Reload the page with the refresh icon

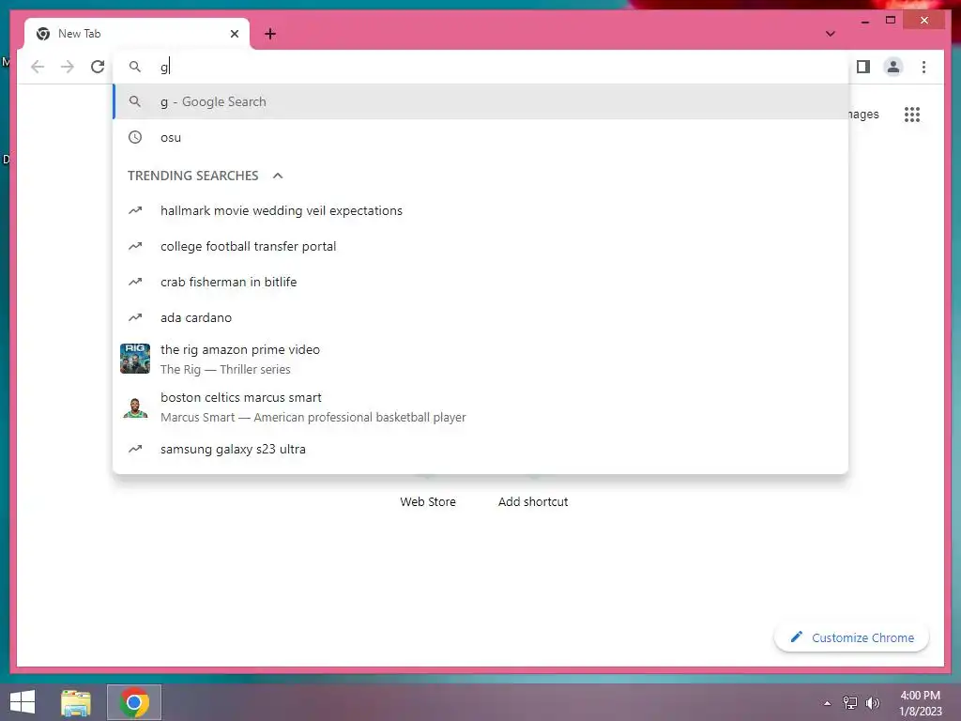(98, 67)
